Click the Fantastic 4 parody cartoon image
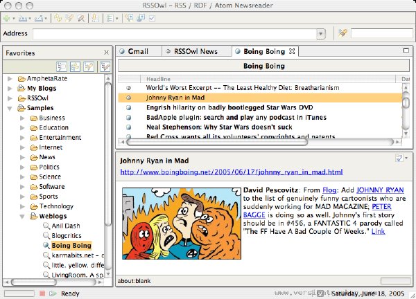This screenshot has width=416, height=299. click(x=182, y=224)
